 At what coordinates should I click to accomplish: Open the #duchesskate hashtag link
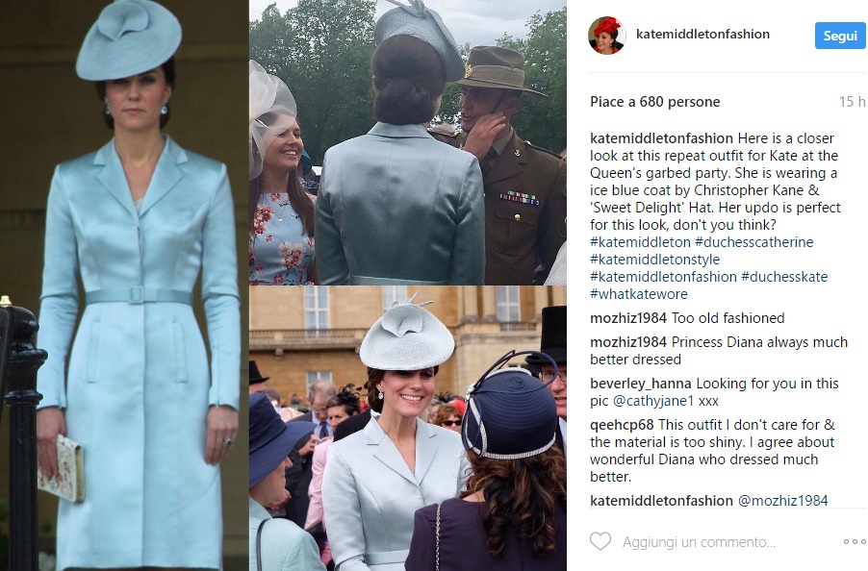click(784, 277)
